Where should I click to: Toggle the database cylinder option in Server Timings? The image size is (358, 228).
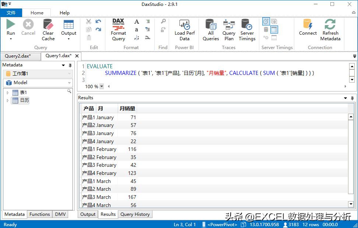pos(266,30)
